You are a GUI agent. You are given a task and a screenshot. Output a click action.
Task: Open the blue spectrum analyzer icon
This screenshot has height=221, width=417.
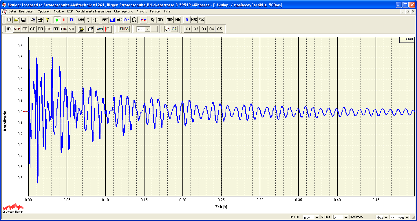tap(112, 20)
